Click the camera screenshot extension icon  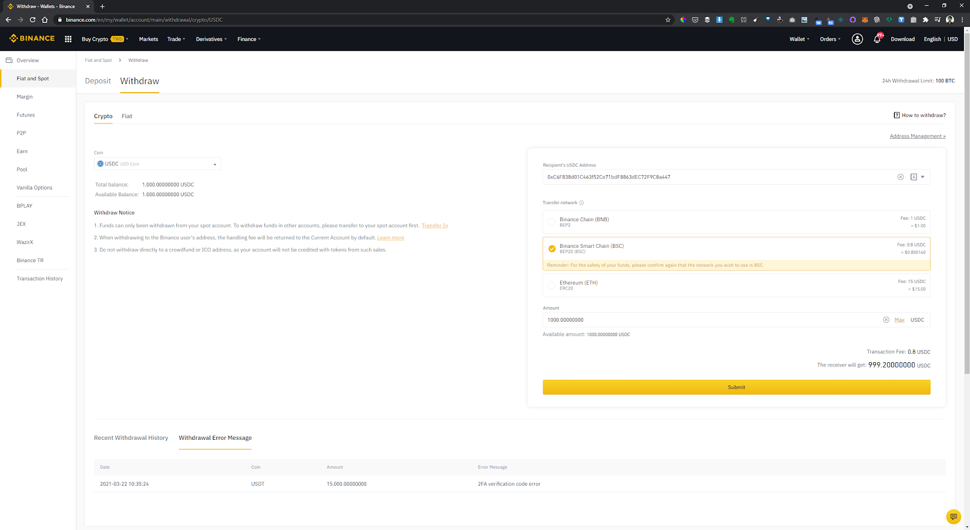[792, 19]
